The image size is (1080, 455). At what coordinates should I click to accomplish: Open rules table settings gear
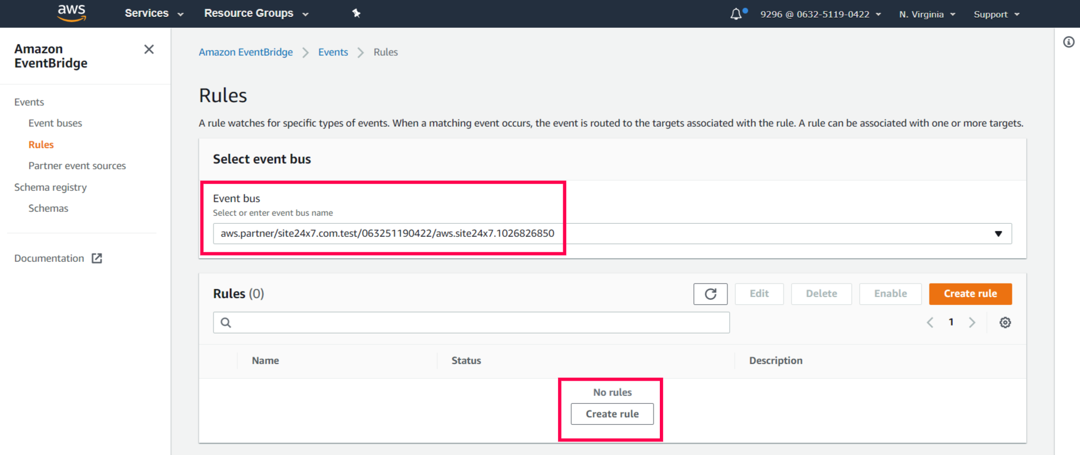tap(1004, 323)
